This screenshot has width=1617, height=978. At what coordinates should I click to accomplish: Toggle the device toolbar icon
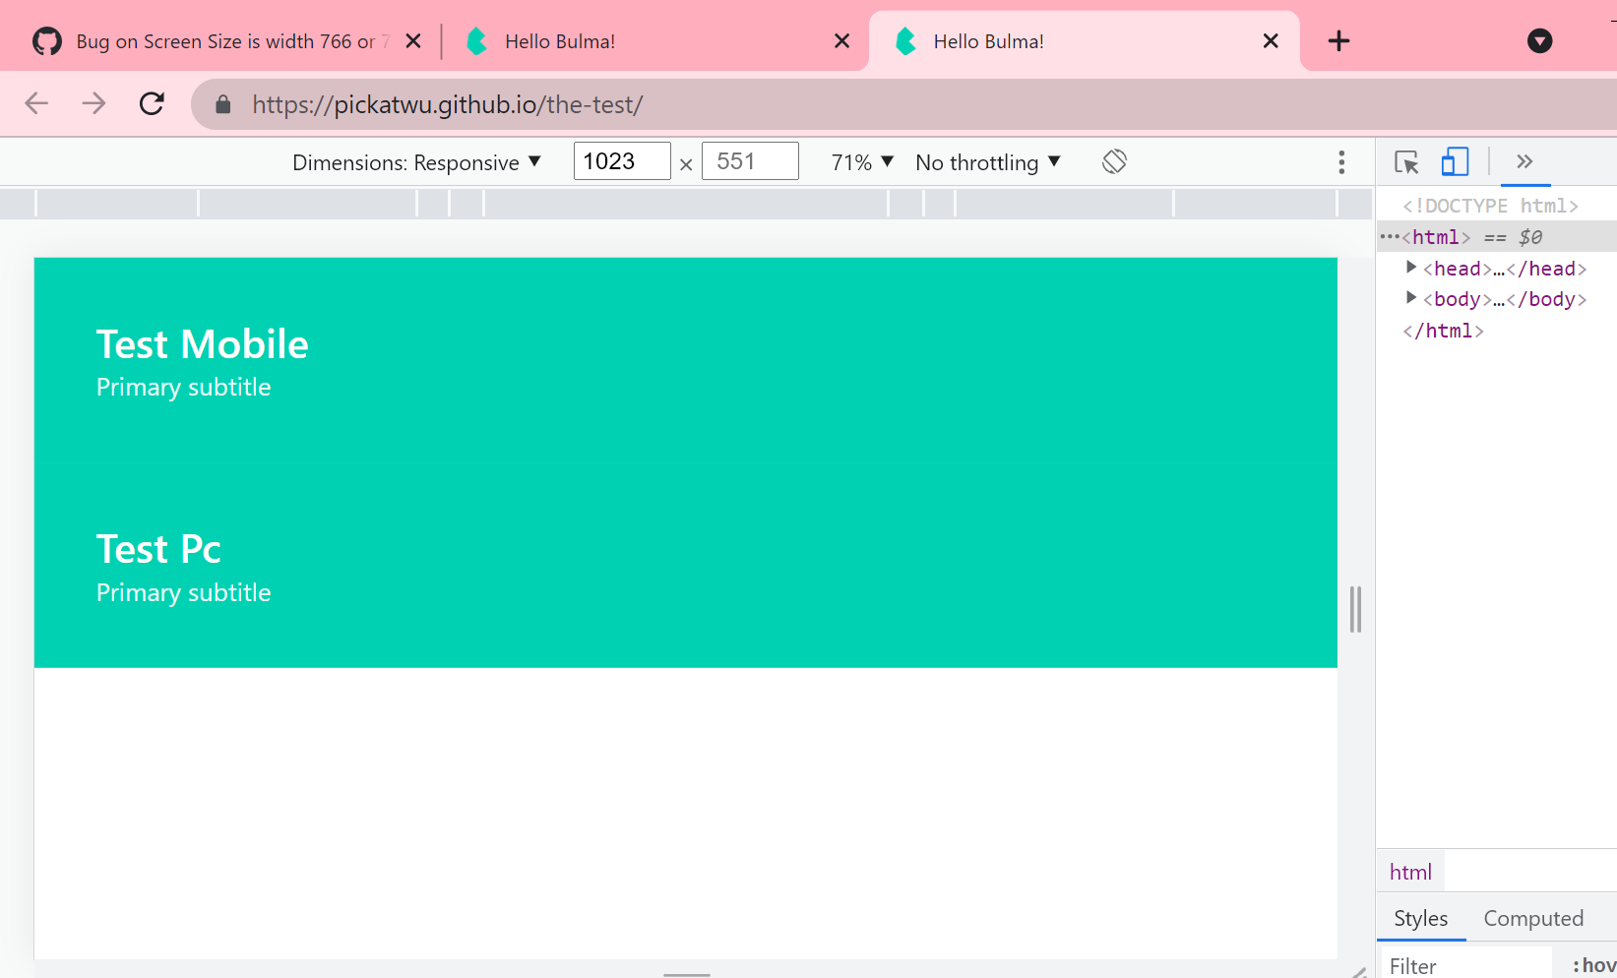click(1455, 161)
